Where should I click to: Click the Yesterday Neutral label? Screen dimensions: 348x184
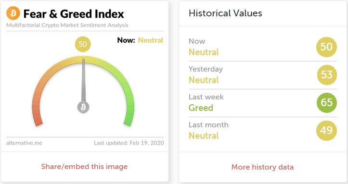[x=204, y=80]
